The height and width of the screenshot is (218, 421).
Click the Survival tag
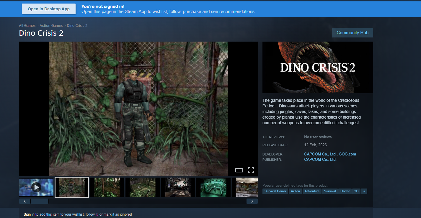(330, 191)
